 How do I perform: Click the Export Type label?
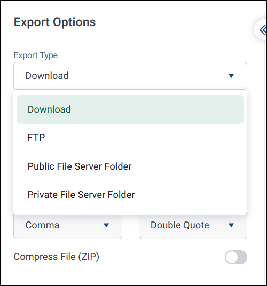(36, 55)
